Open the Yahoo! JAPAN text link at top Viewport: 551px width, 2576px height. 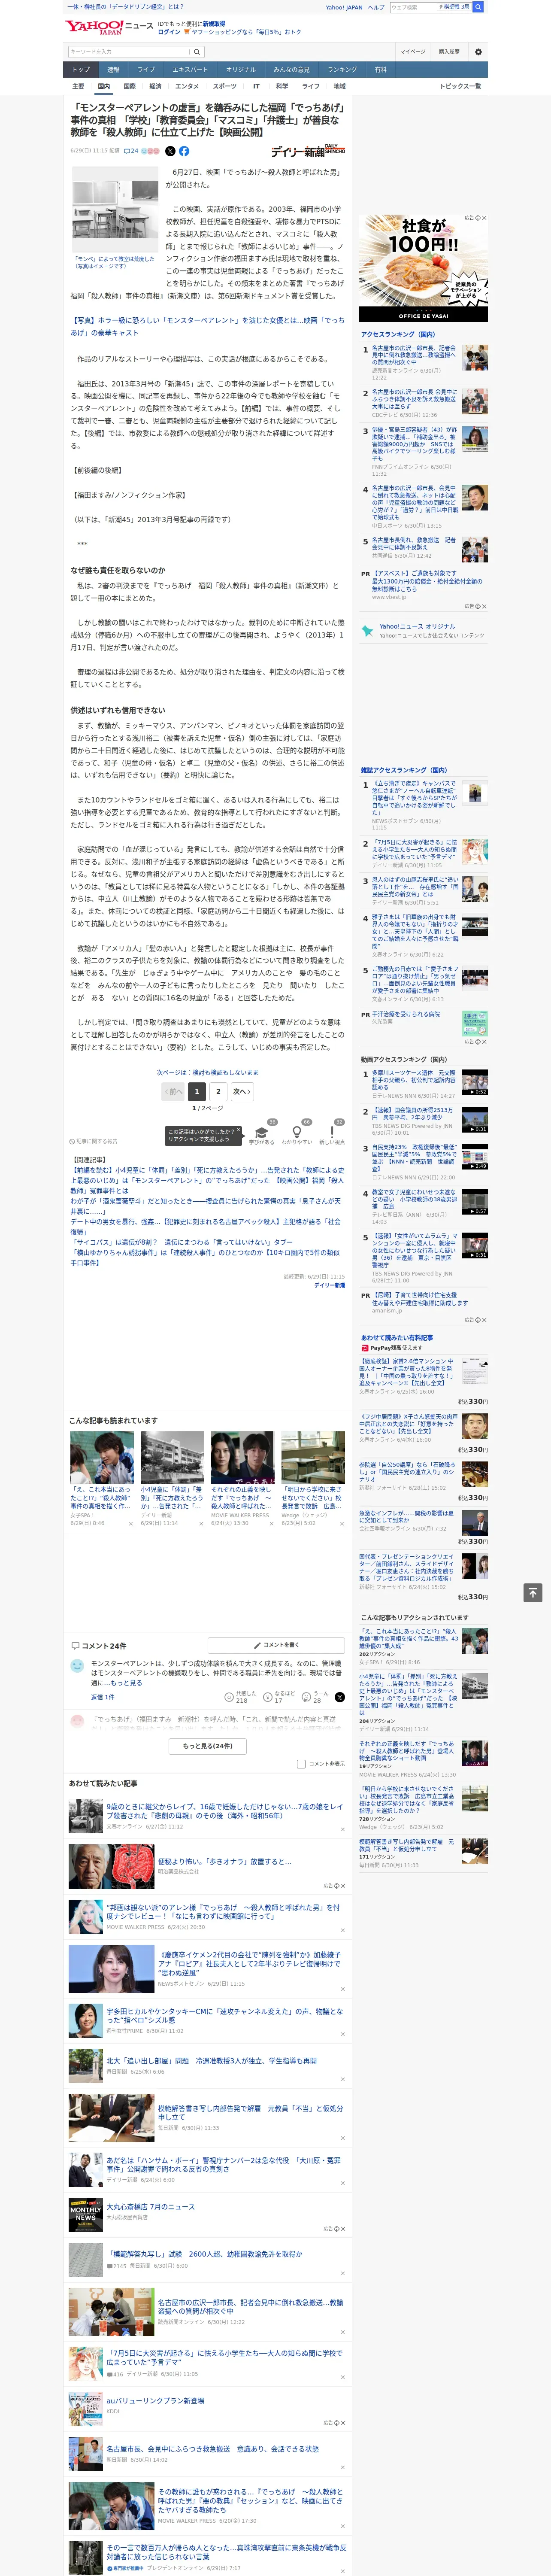[344, 7]
